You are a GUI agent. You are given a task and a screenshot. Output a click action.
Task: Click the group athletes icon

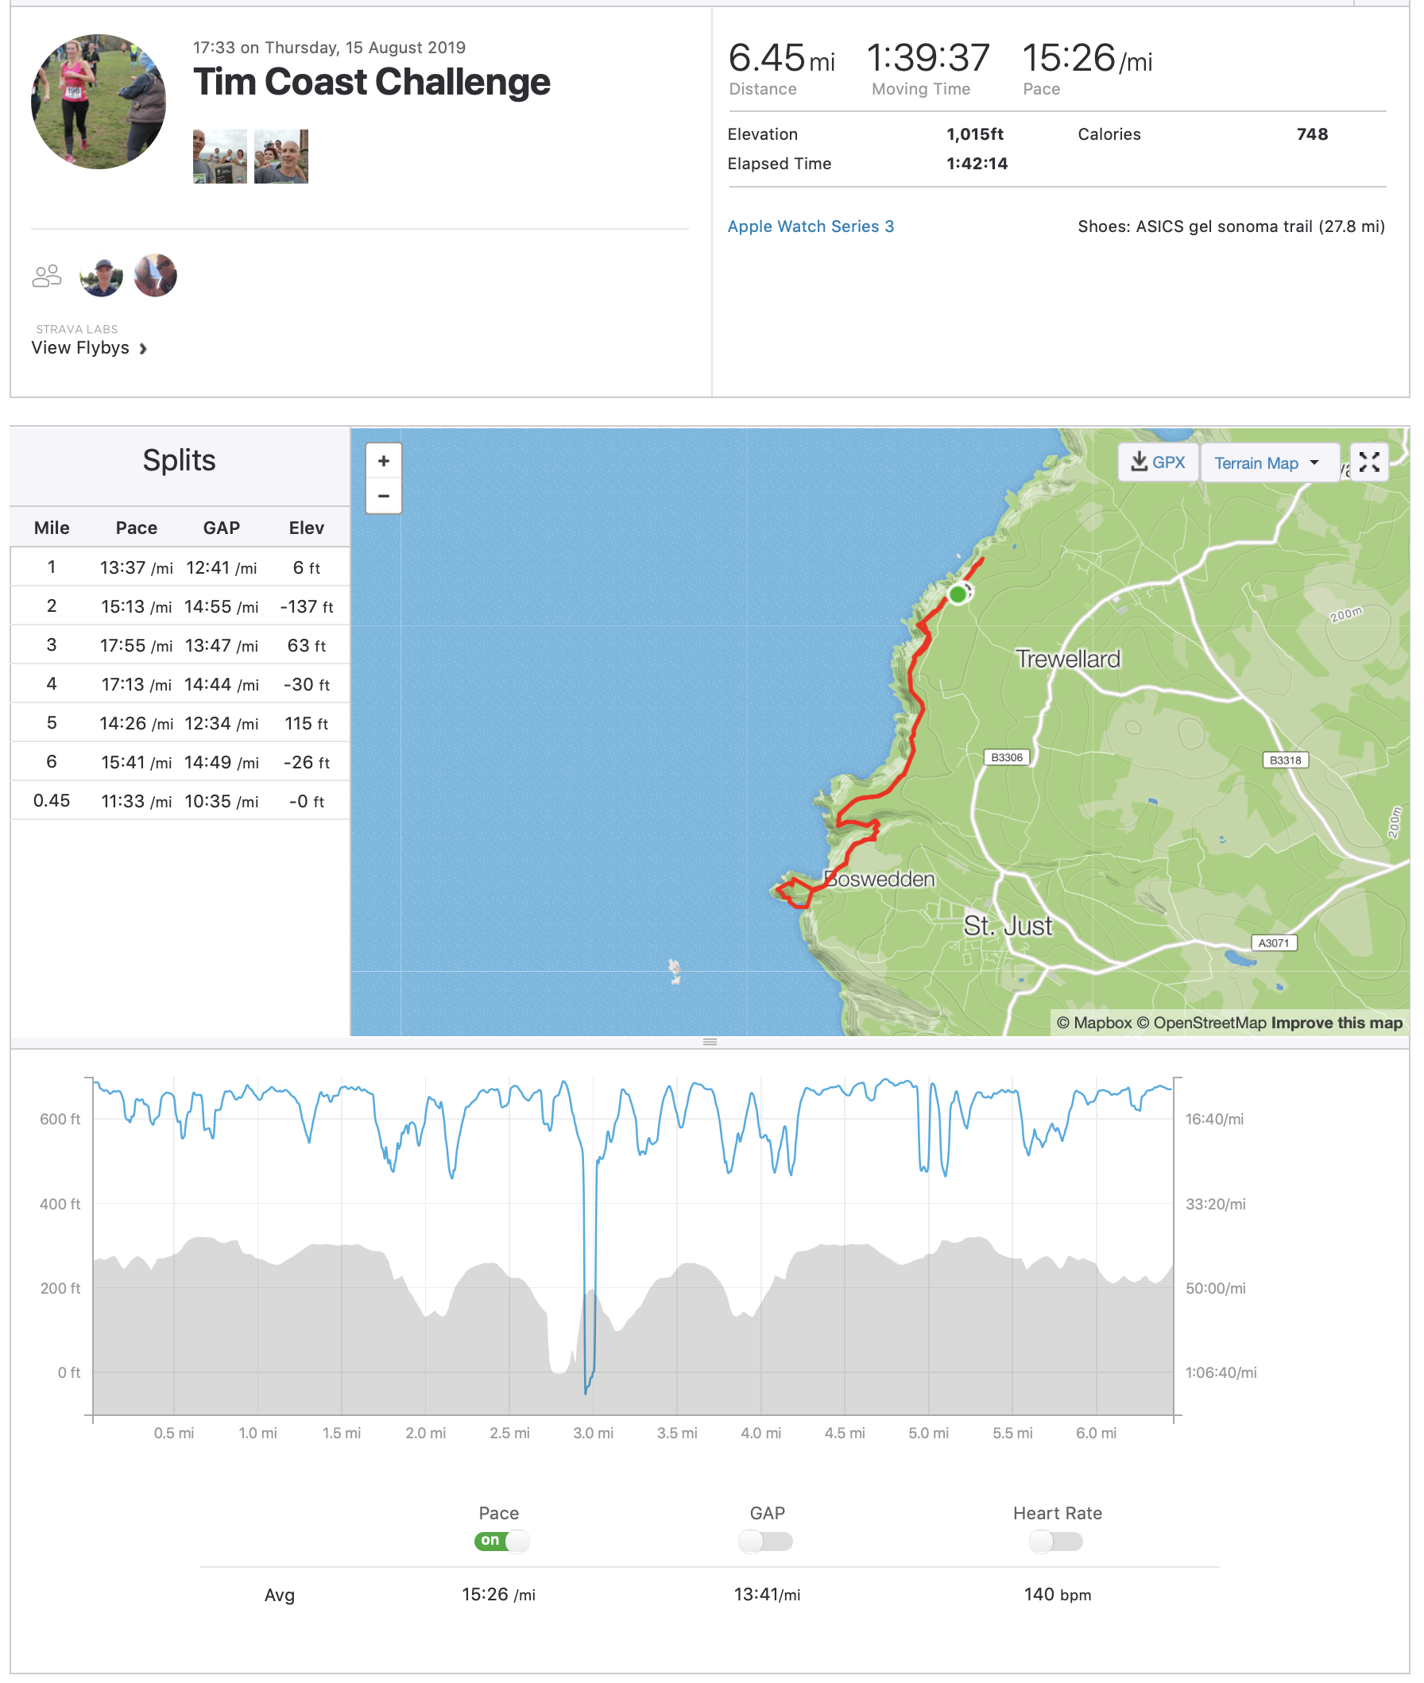pos(47,276)
